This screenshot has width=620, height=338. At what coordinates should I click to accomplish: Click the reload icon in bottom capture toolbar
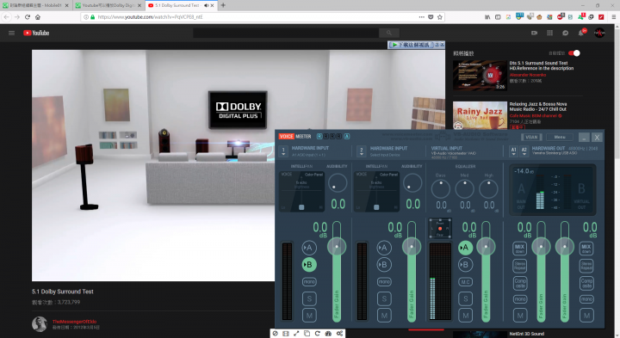318,334
